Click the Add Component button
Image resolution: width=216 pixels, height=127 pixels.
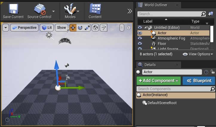pyautogui.click(x=158, y=81)
